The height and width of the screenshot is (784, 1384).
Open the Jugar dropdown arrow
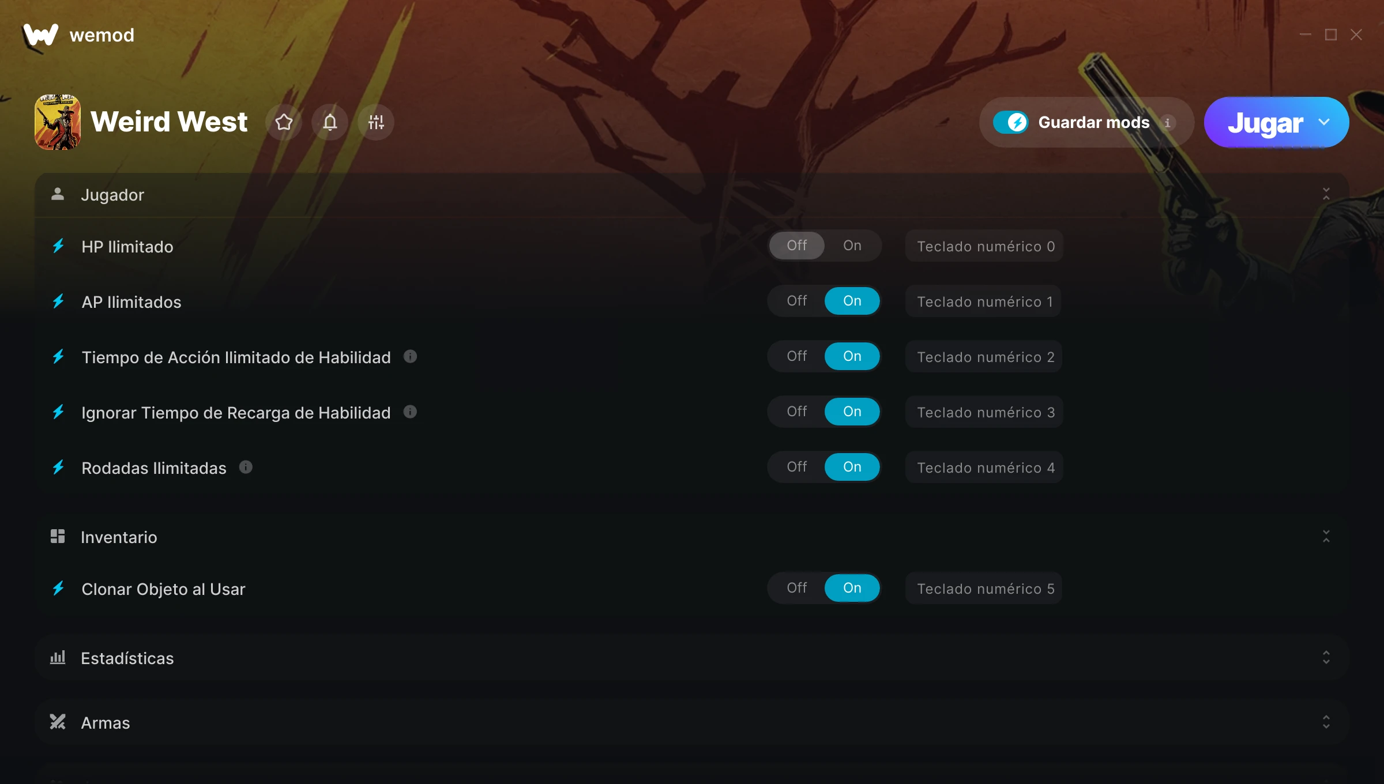tap(1324, 122)
